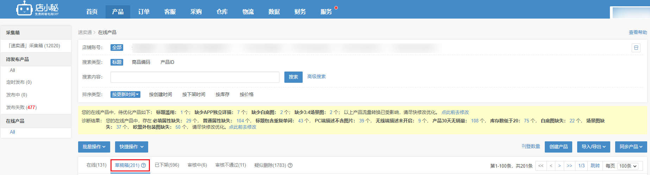Open the 订单 menu in top navigation
This screenshot has height=175, width=650.
coord(144,12)
